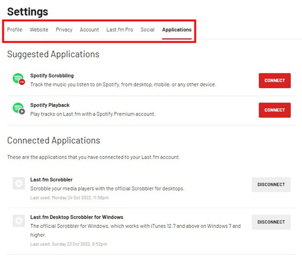Screen dimensions: 302x262
Task: Click 'Track the music you listen to' description
Action: (x=123, y=84)
